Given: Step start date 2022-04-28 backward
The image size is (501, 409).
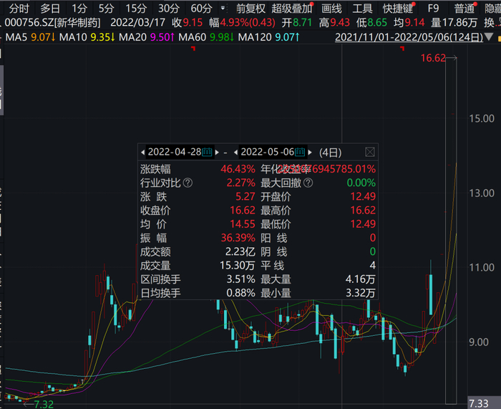Looking at the screenshot, I should 143,153.
